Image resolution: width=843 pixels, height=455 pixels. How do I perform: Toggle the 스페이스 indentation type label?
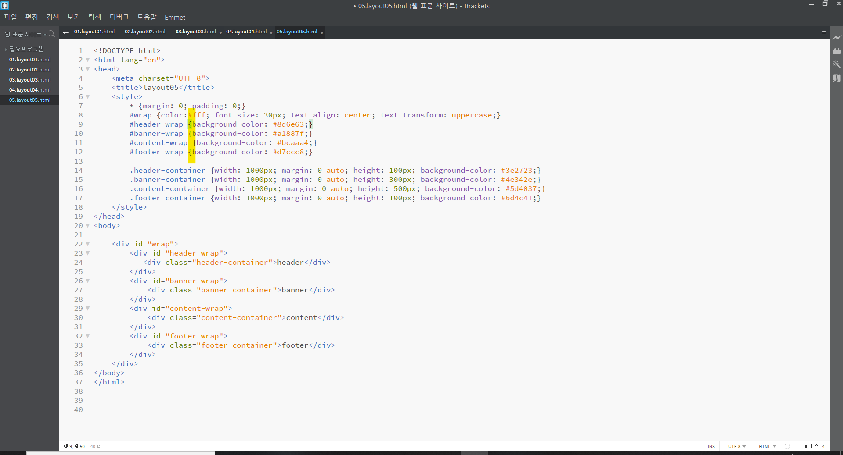coord(809,446)
